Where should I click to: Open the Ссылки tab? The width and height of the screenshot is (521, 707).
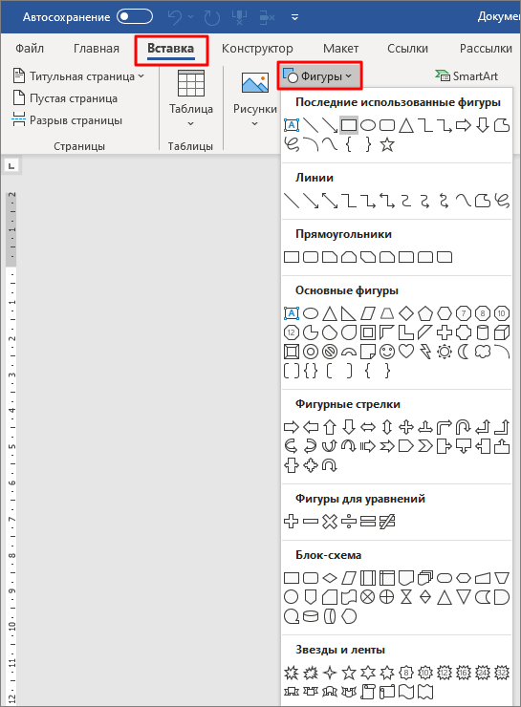(x=407, y=48)
